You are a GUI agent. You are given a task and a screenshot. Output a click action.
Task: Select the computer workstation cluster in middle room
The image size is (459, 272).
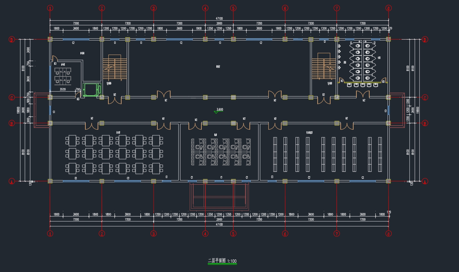(x=221, y=152)
